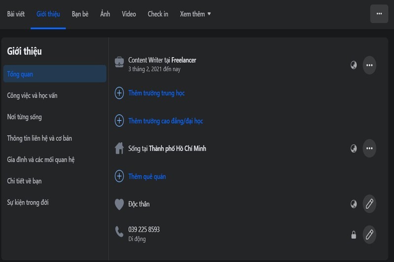
Task: Click lock privacy icon beside phone number
Action: [x=354, y=235]
